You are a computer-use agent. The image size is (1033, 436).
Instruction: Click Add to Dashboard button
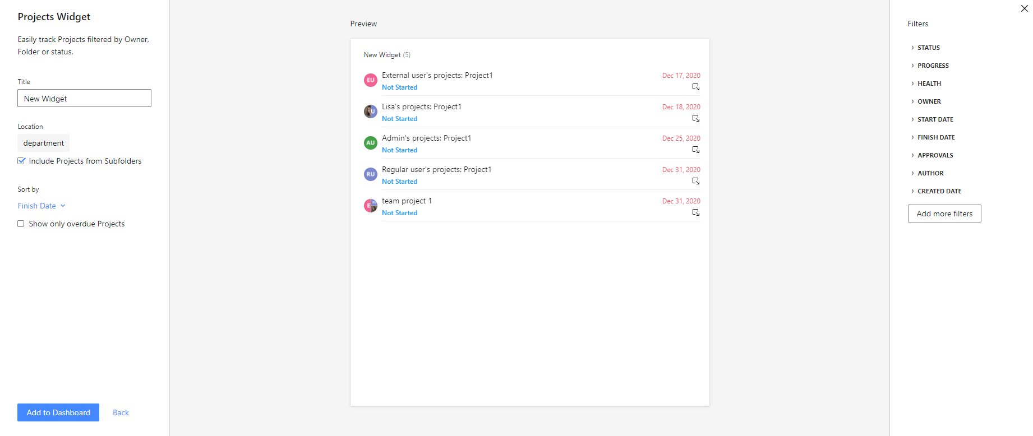click(58, 412)
